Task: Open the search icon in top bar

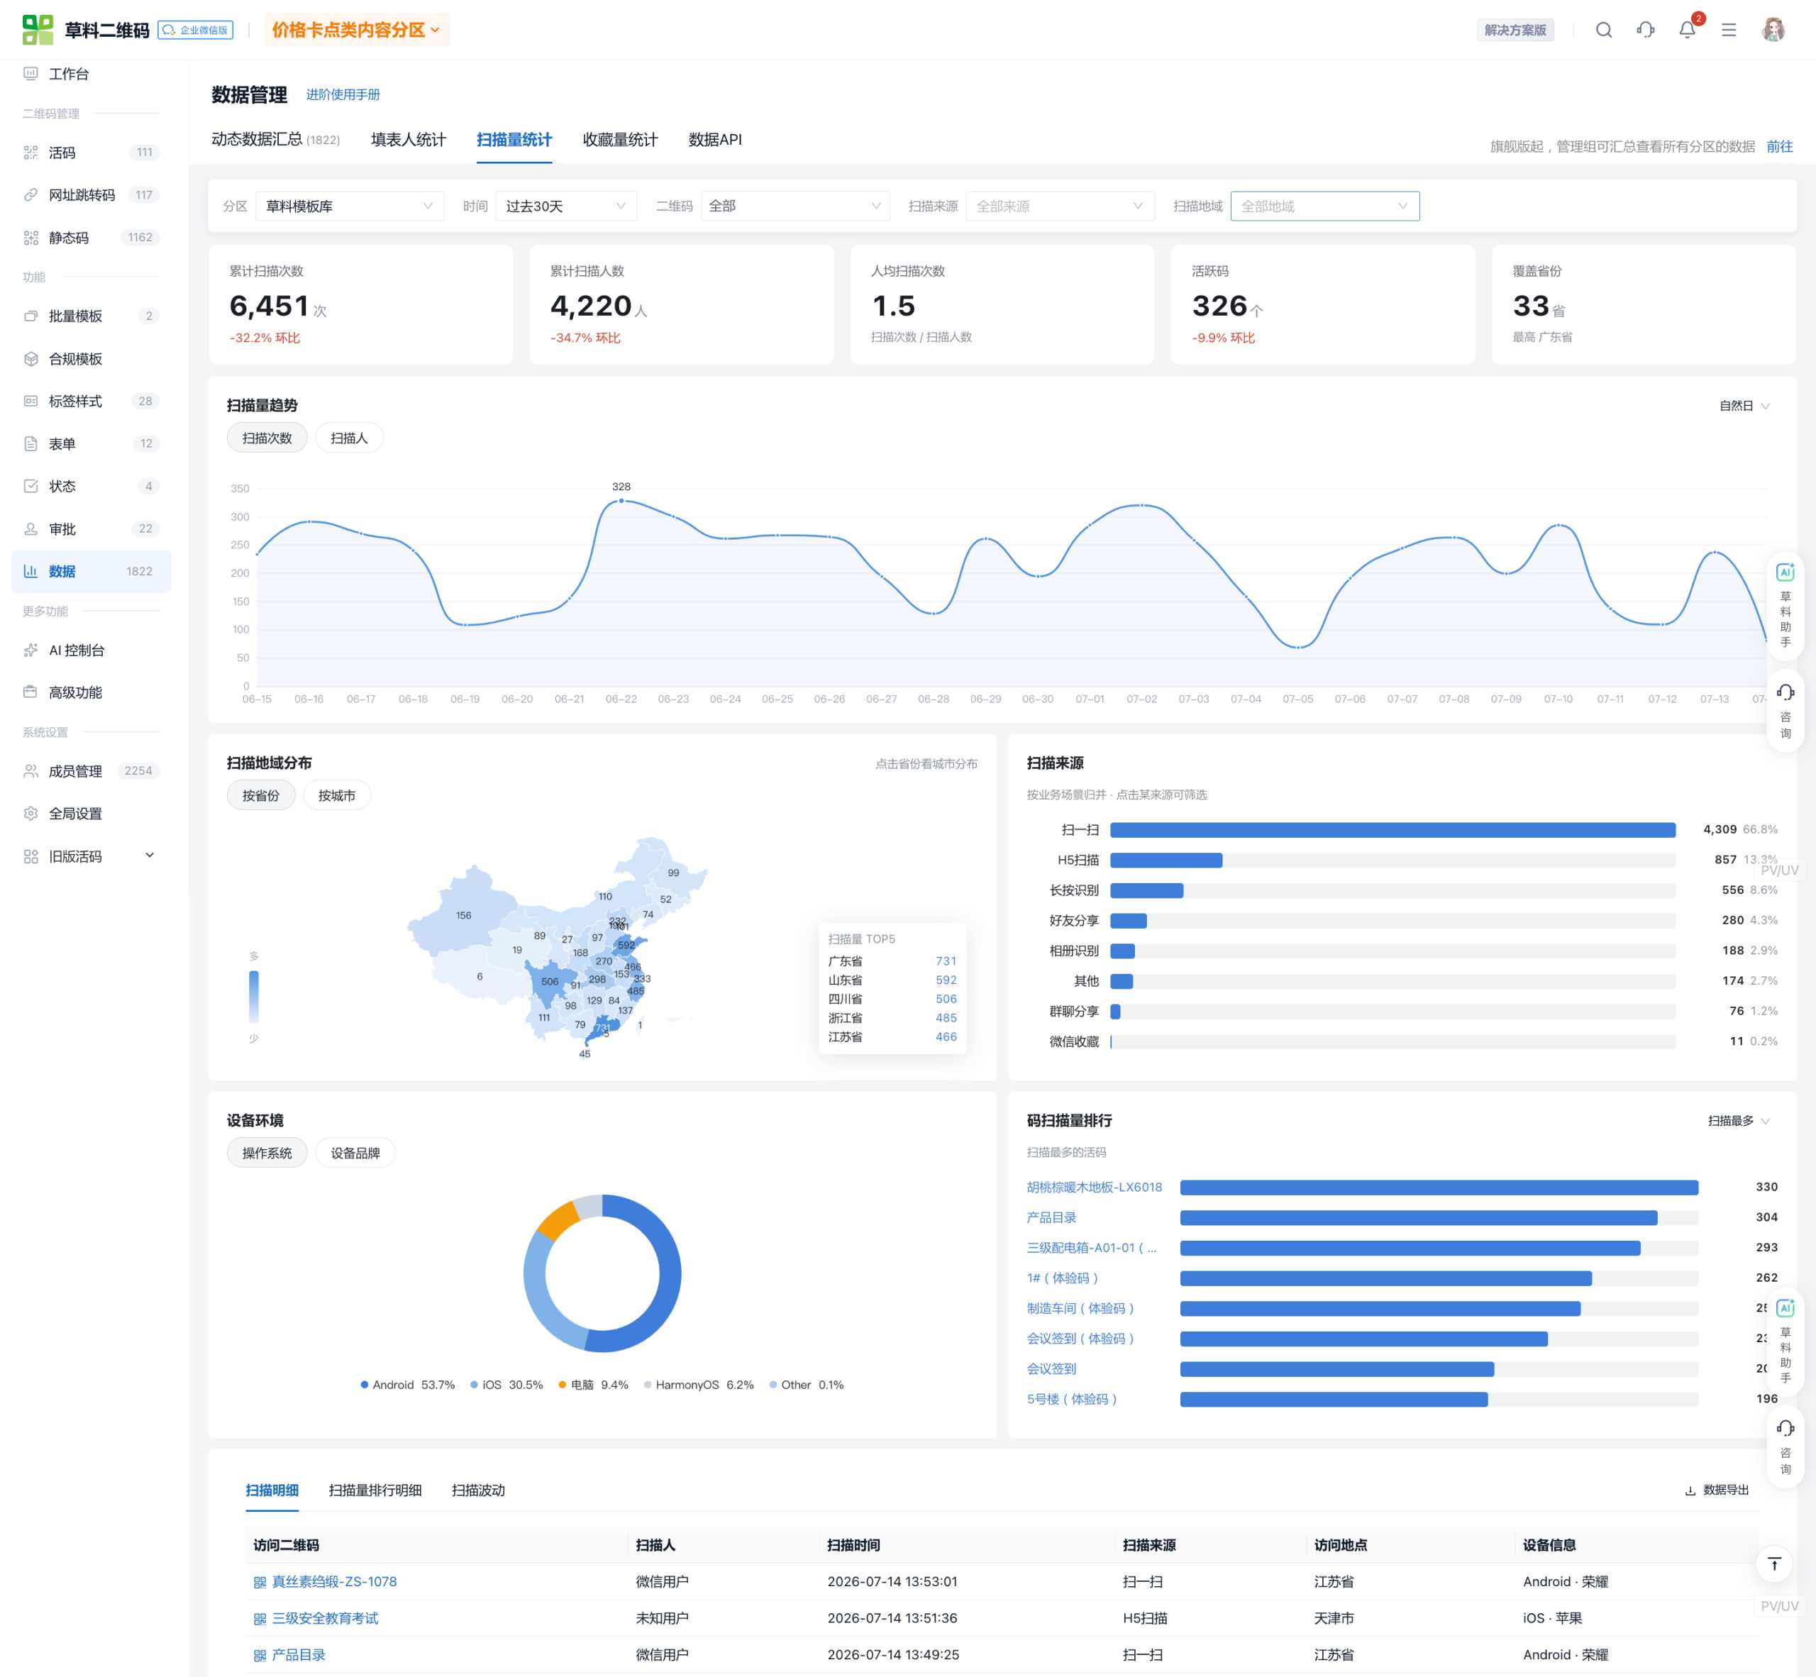Action: 1604,30
